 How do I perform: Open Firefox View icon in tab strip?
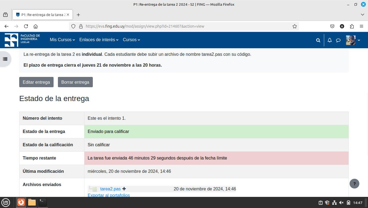click(5, 15)
